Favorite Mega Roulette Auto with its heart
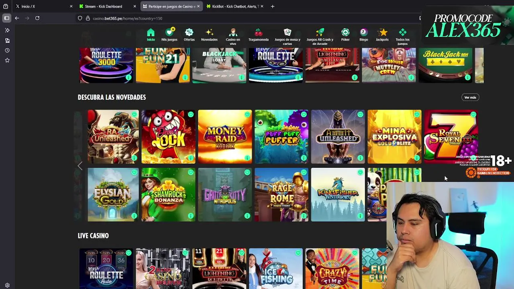Screen dimensions: 514x289 tap(128, 253)
